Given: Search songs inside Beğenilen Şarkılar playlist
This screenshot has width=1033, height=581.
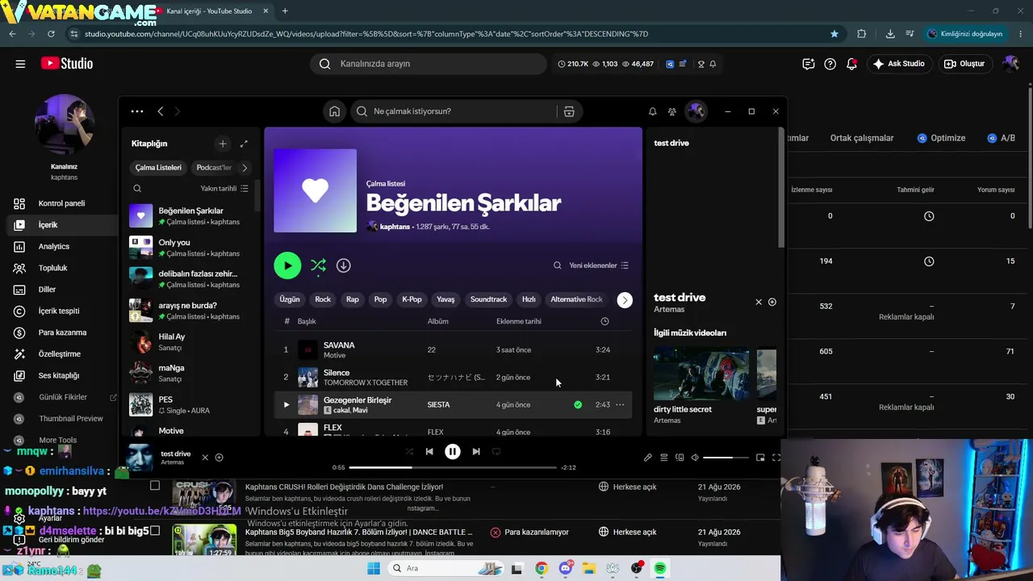Looking at the screenshot, I should 557,265.
